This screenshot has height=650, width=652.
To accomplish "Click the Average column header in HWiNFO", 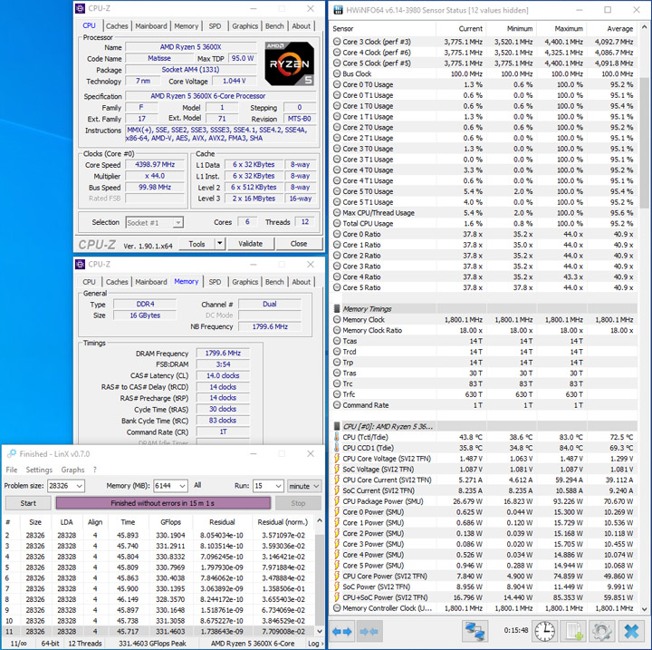I will tap(612, 28).
